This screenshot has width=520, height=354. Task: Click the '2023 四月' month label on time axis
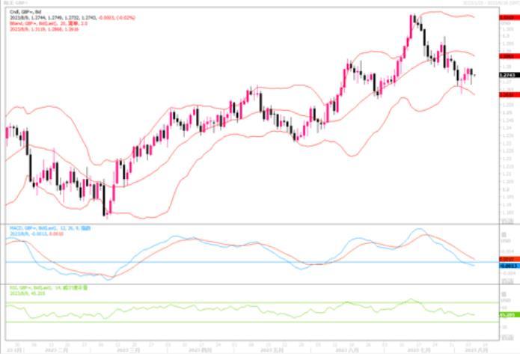[x=200, y=350]
